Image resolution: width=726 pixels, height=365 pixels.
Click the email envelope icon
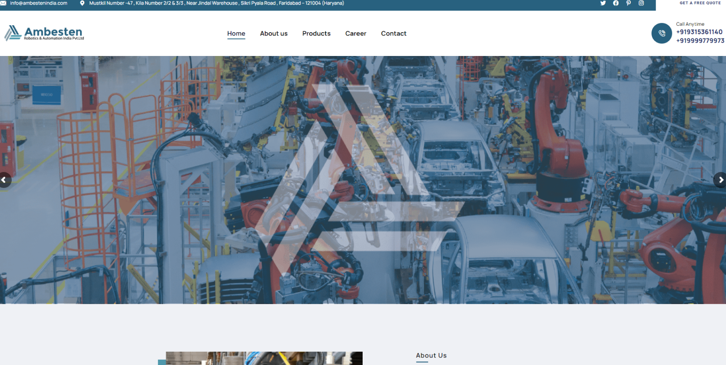[3, 3]
